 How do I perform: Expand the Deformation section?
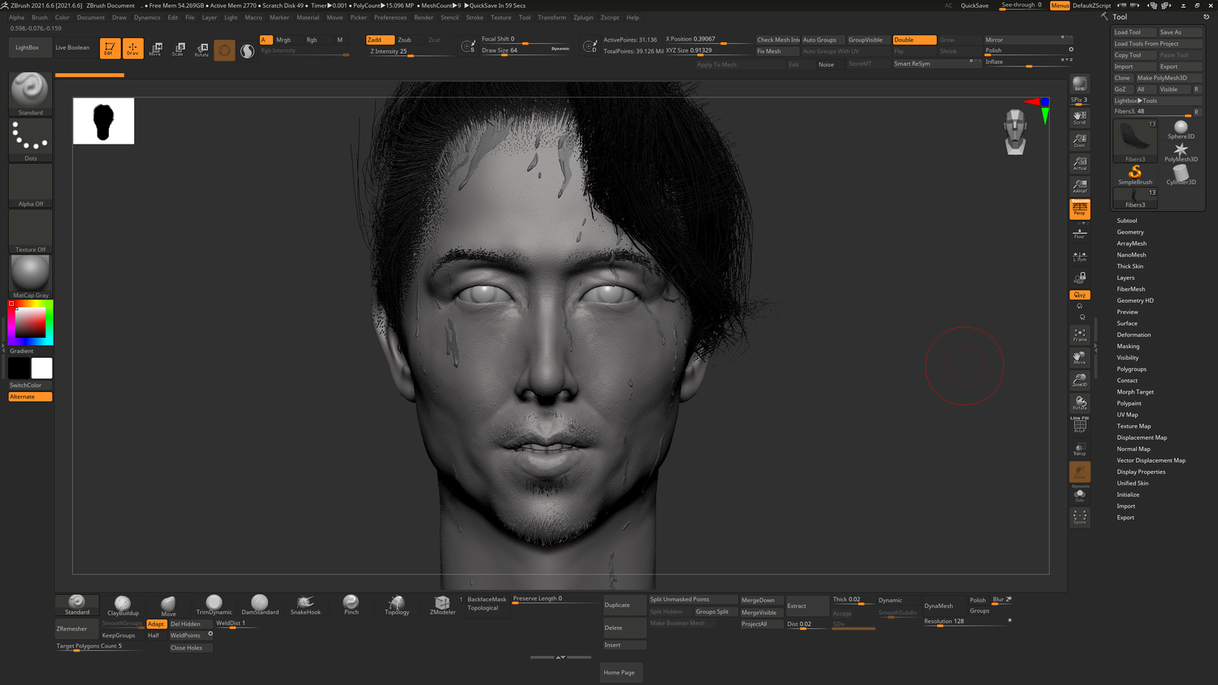[1134, 334]
